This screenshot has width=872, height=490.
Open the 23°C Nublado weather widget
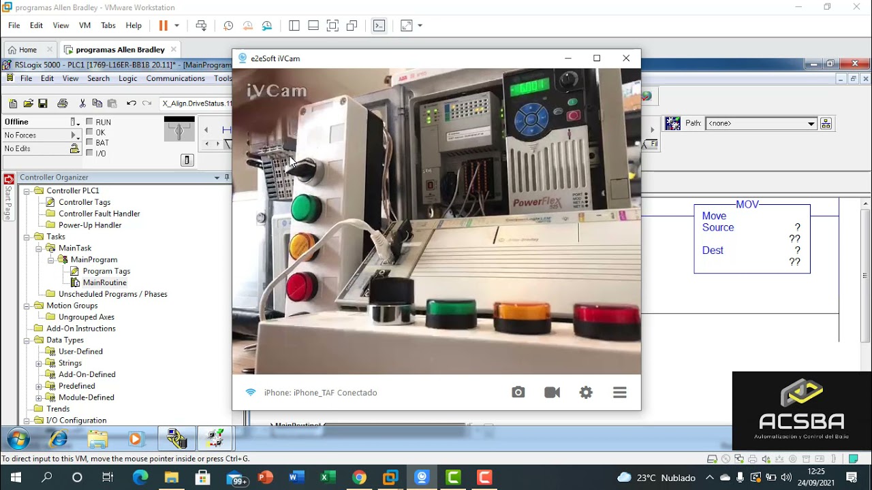coord(656,478)
